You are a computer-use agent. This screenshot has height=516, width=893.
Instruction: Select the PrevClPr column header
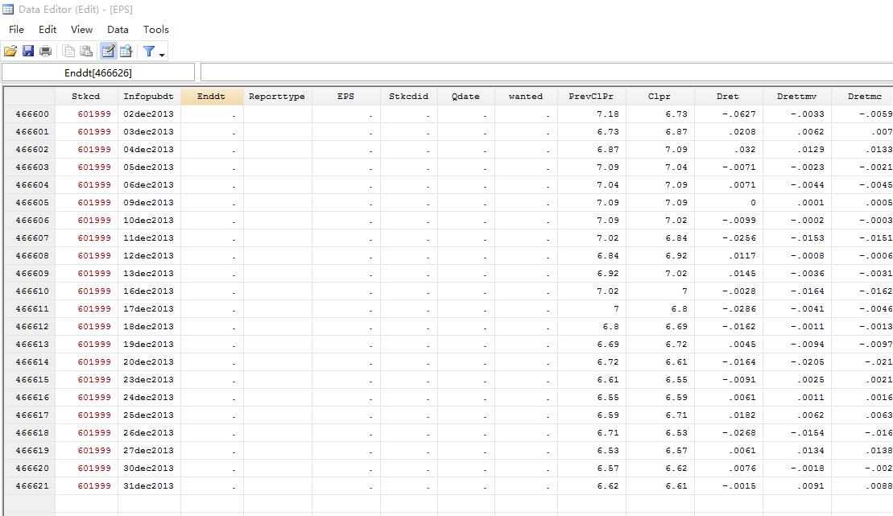coord(591,97)
